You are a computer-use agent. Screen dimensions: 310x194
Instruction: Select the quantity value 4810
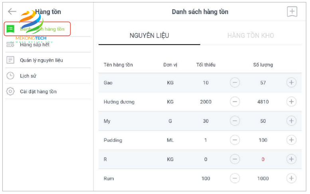263,102
